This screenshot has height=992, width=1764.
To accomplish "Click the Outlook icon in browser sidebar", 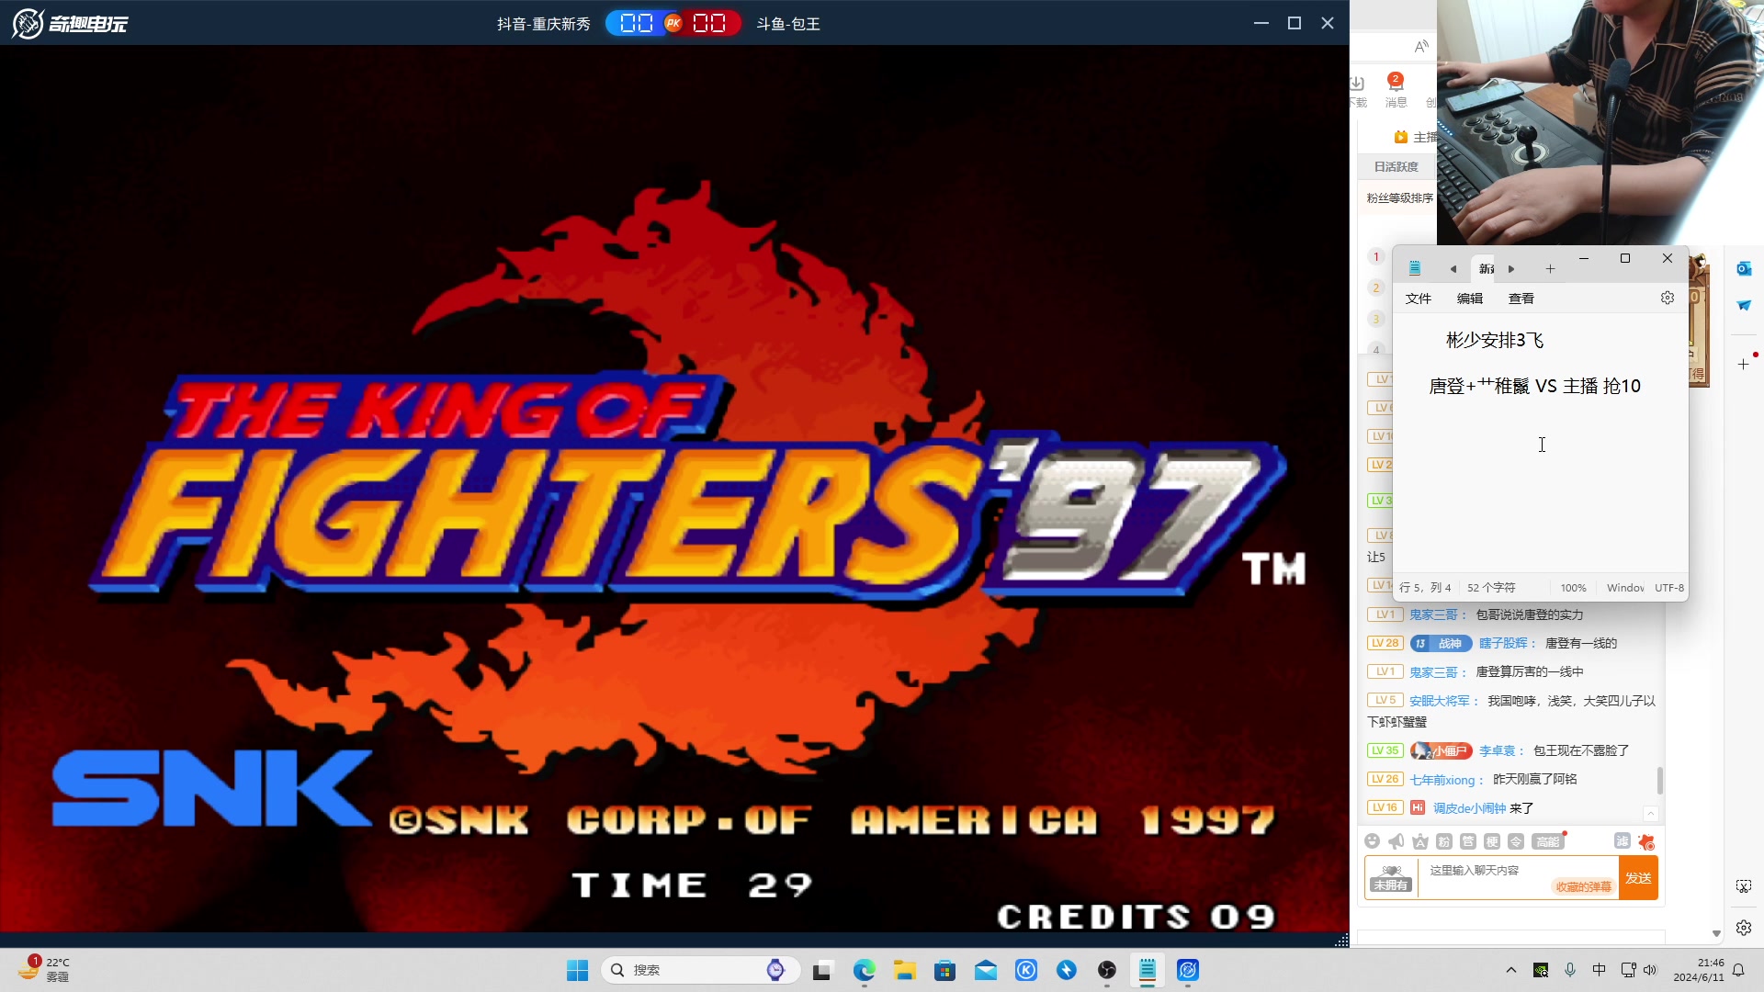I will tap(1744, 268).
